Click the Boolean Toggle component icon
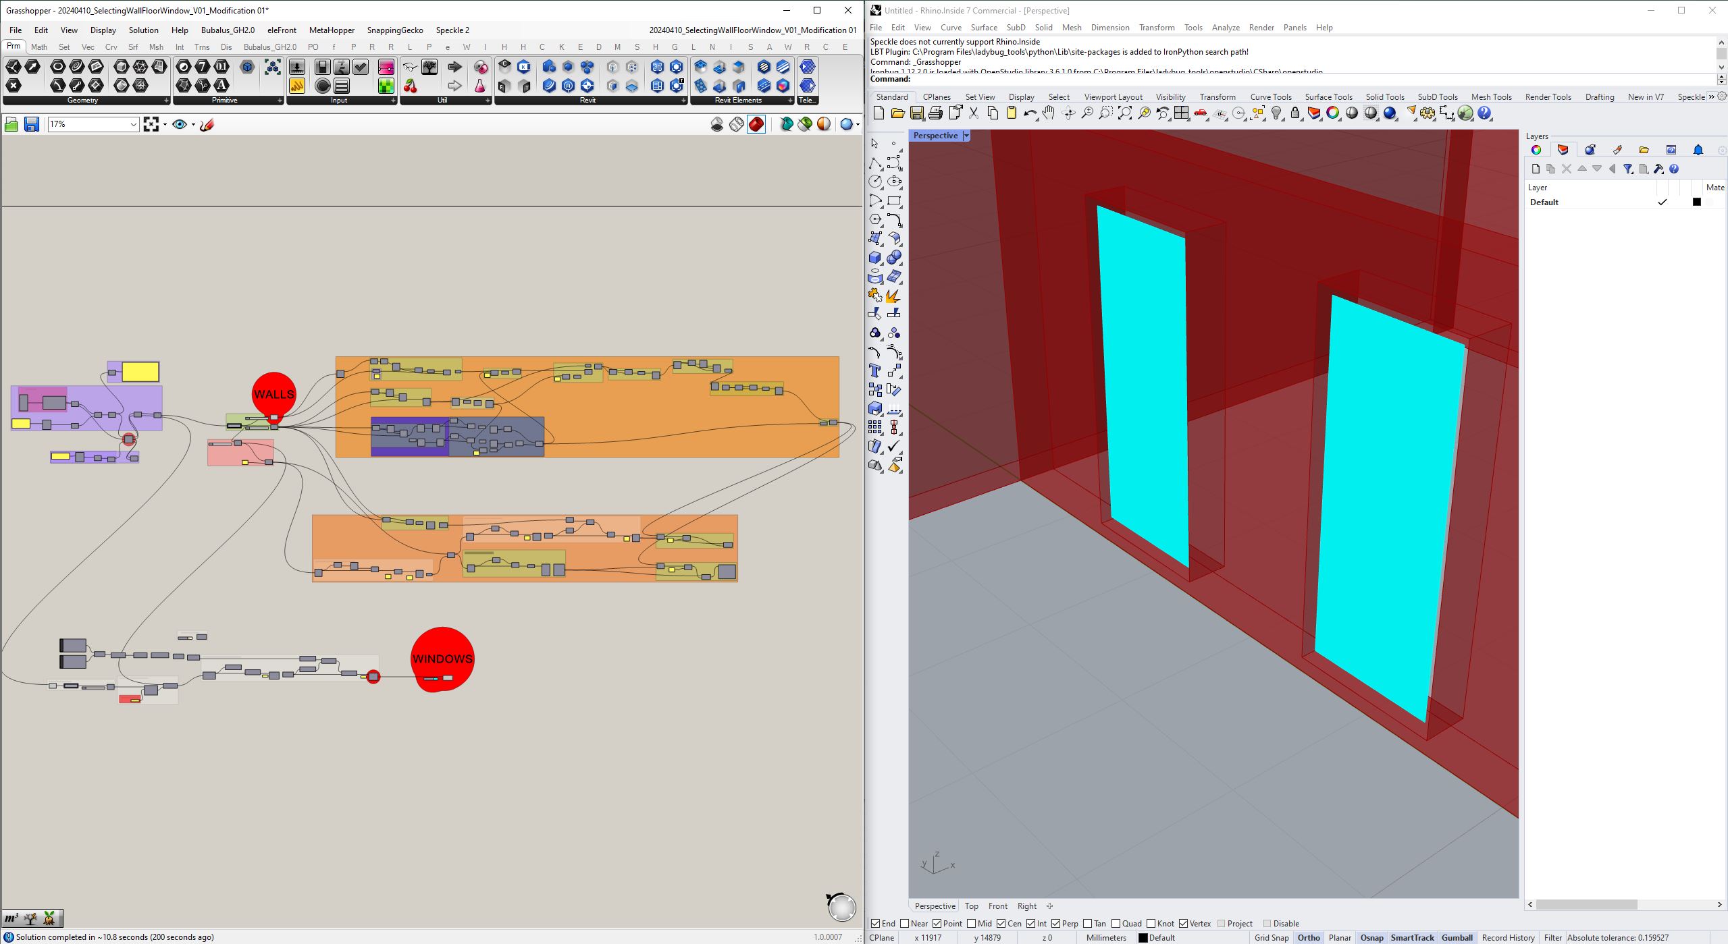This screenshot has width=1728, height=944. (323, 67)
